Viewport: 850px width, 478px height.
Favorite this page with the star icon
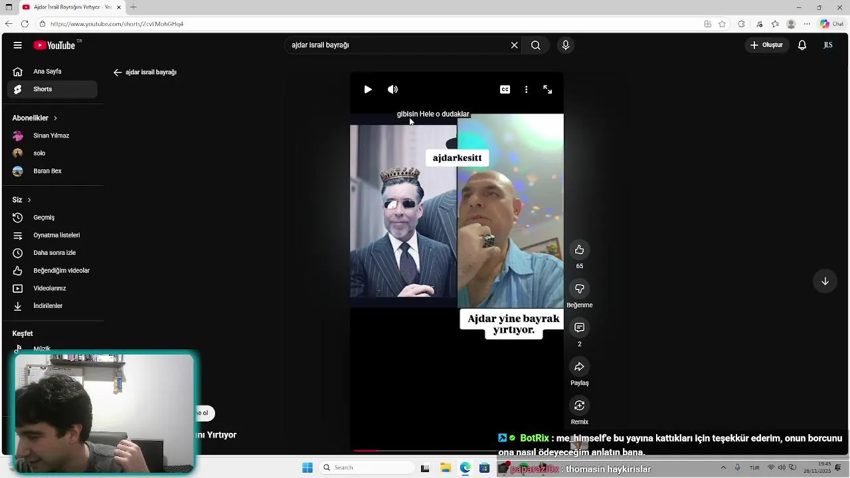click(722, 24)
